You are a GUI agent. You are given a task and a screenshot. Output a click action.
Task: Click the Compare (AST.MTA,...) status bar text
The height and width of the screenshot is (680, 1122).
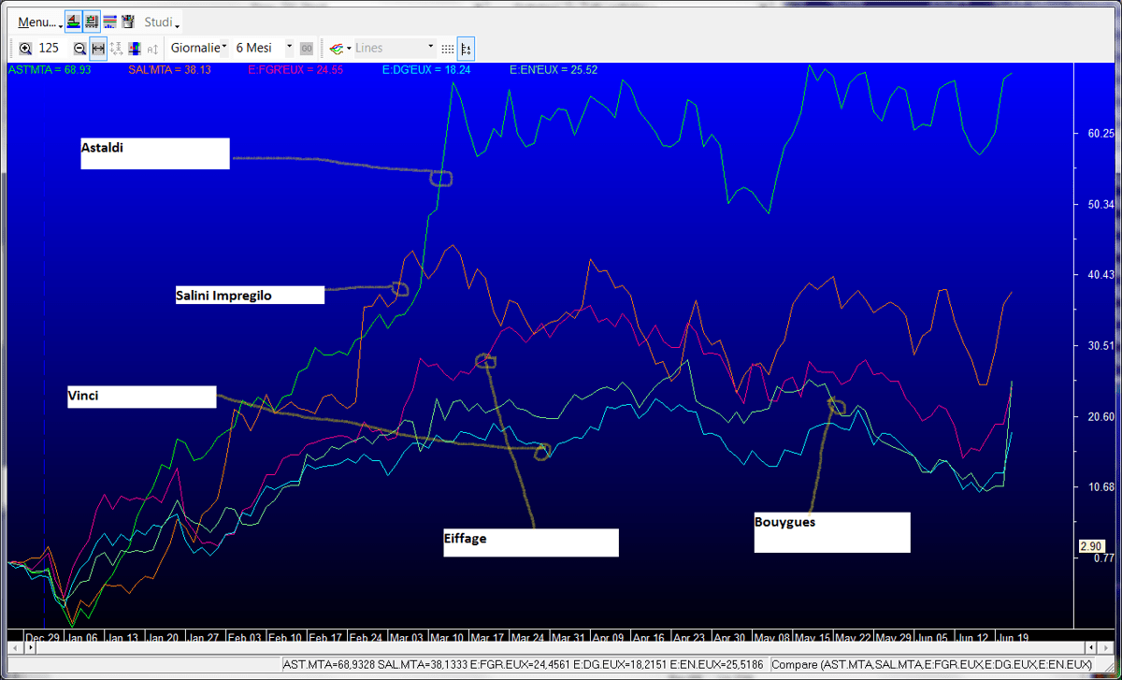[x=932, y=665]
